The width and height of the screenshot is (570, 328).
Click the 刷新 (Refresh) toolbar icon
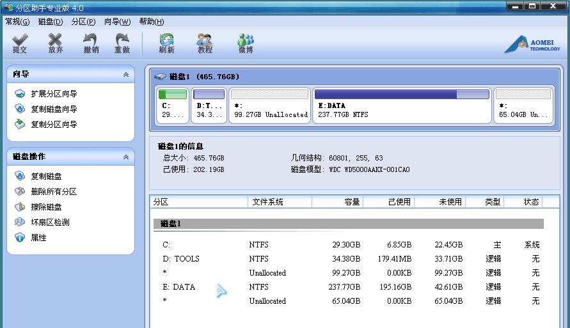pyautogui.click(x=166, y=40)
